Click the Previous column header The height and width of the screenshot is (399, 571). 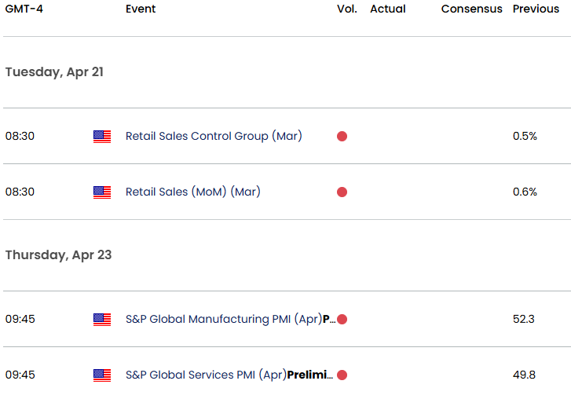click(536, 9)
